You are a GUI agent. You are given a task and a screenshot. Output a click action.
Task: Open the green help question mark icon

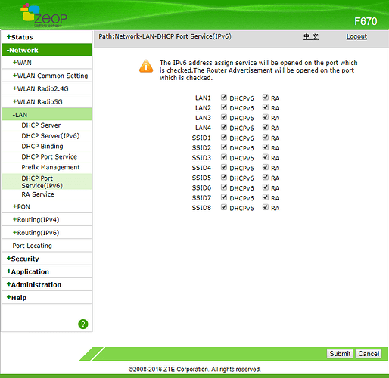(83, 324)
